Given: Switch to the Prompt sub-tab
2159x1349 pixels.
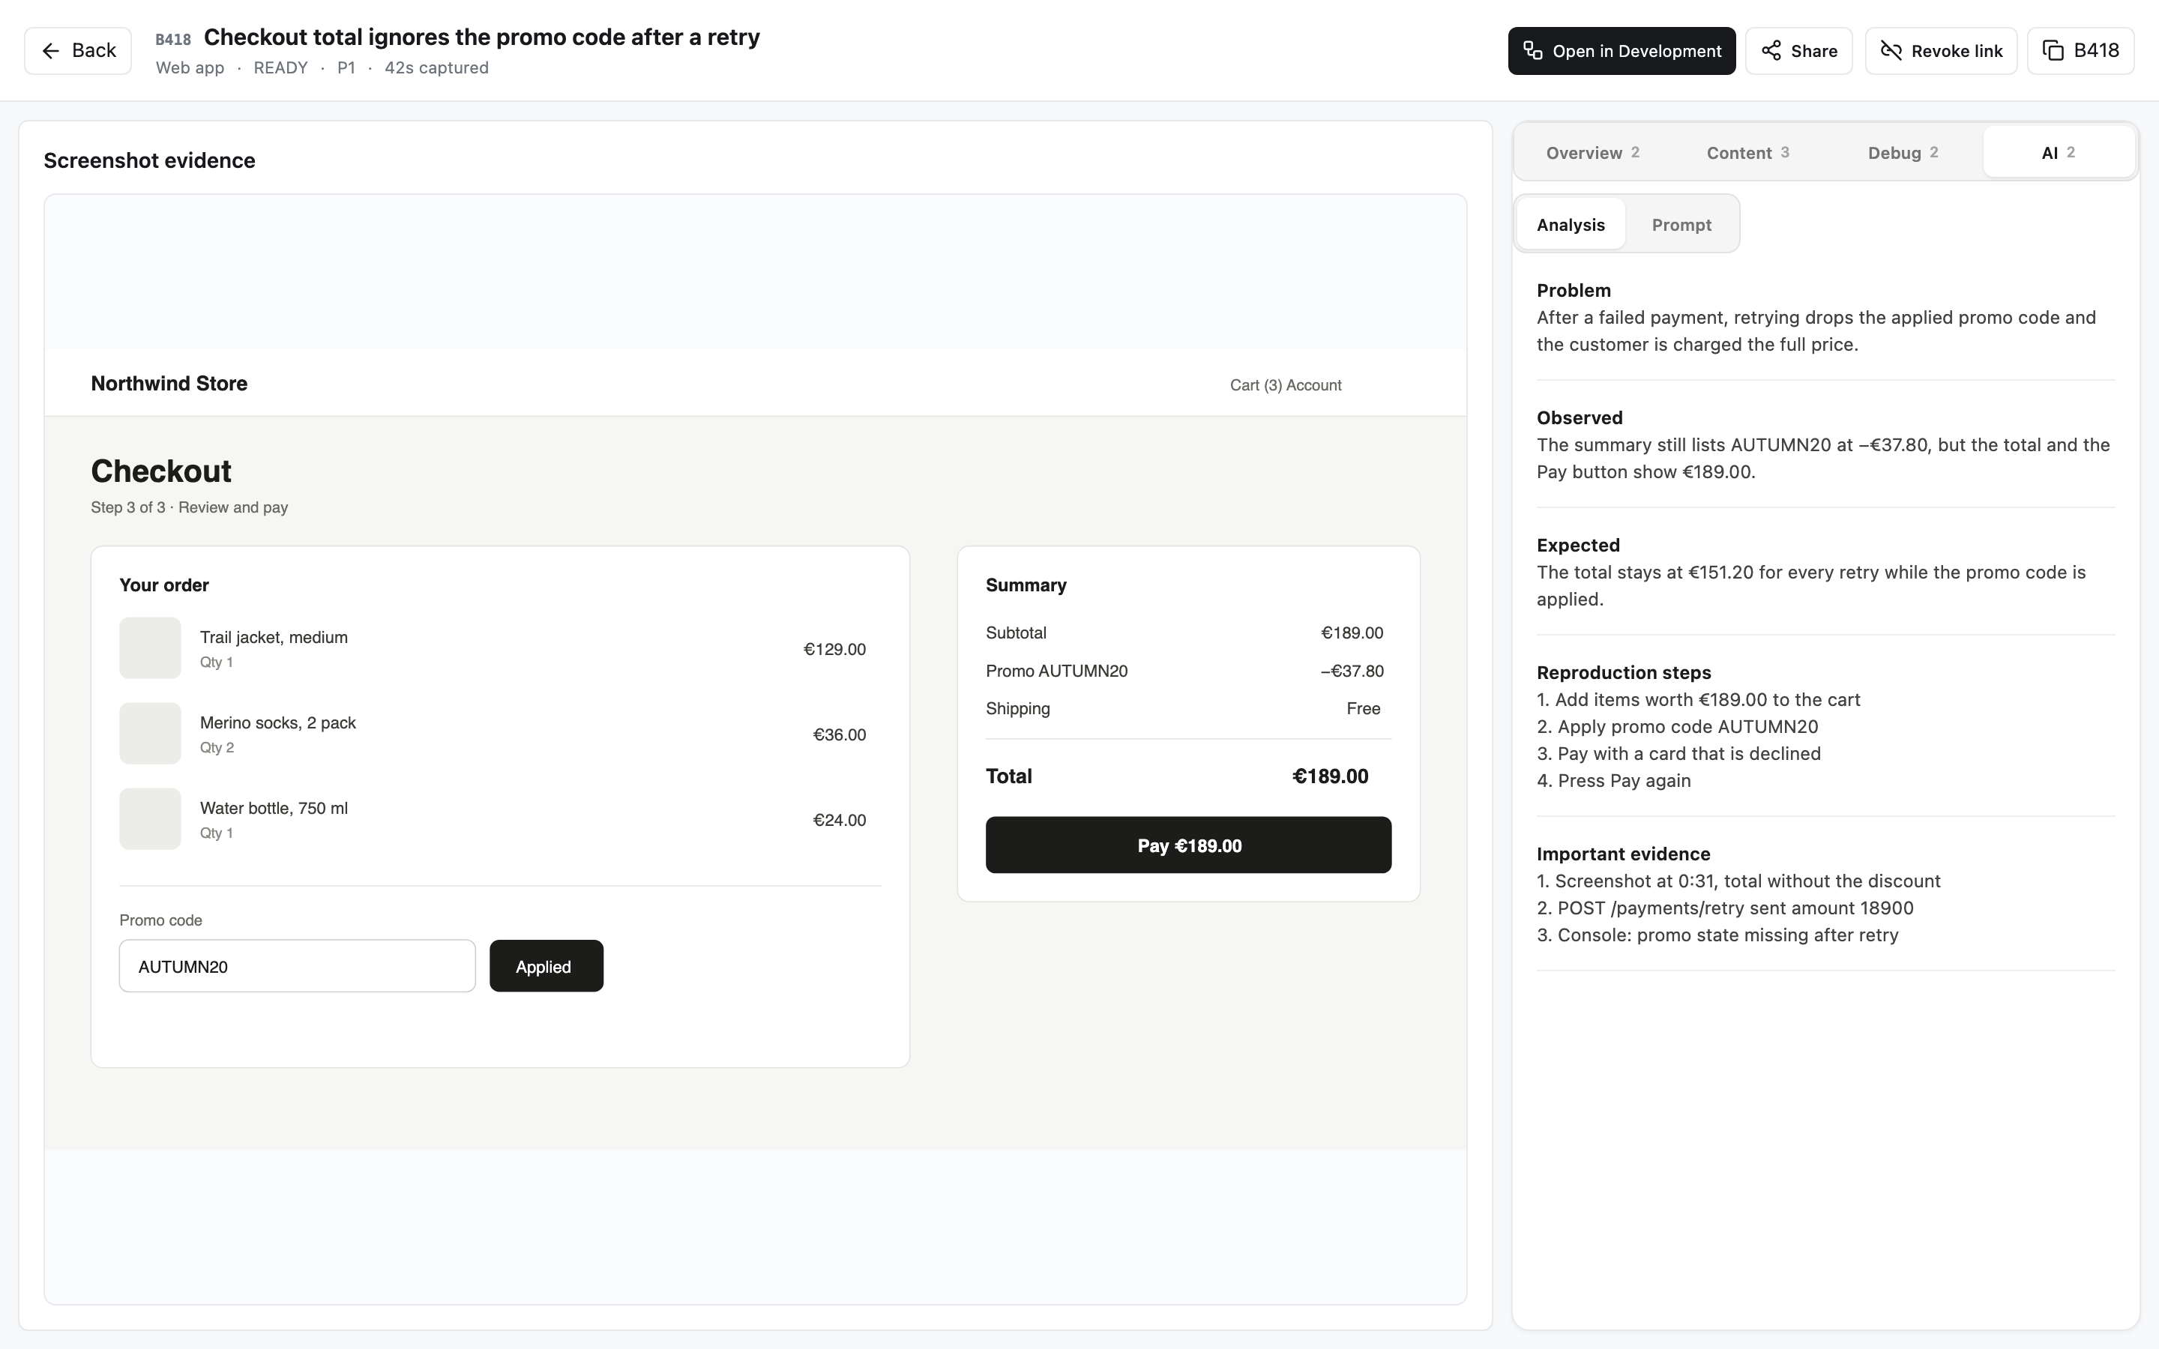Looking at the screenshot, I should click(x=1681, y=225).
